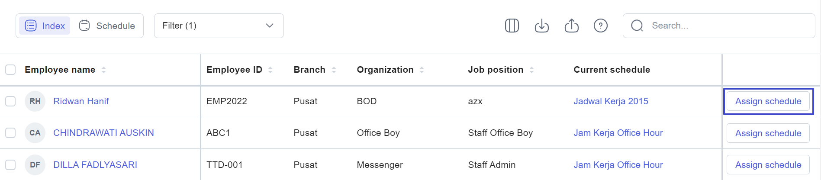
Task: Tick the select-all checkbox in the header
Action: click(10, 70)
